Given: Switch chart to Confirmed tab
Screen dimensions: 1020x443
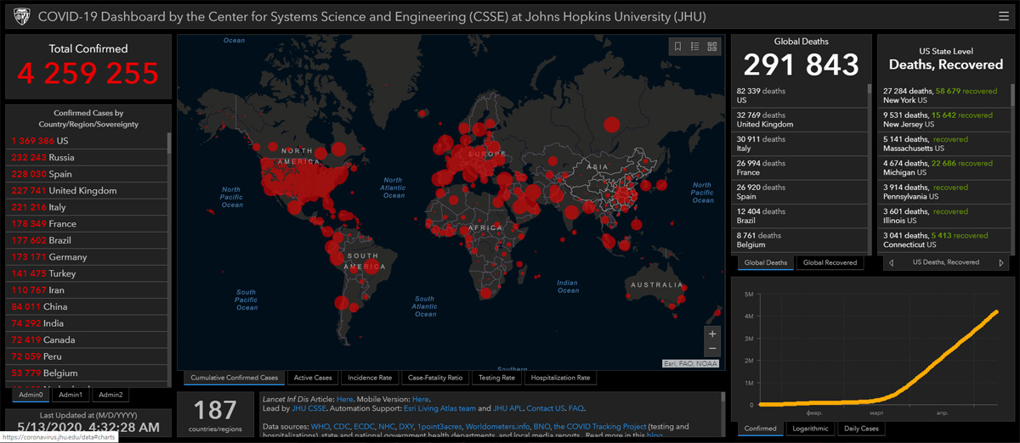Looking at the screenshot, I should click(x=760, y=429).
